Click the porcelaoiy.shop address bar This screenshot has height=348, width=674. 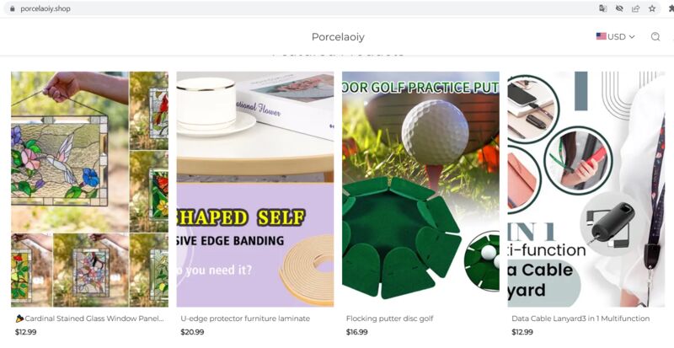point(301,8)
